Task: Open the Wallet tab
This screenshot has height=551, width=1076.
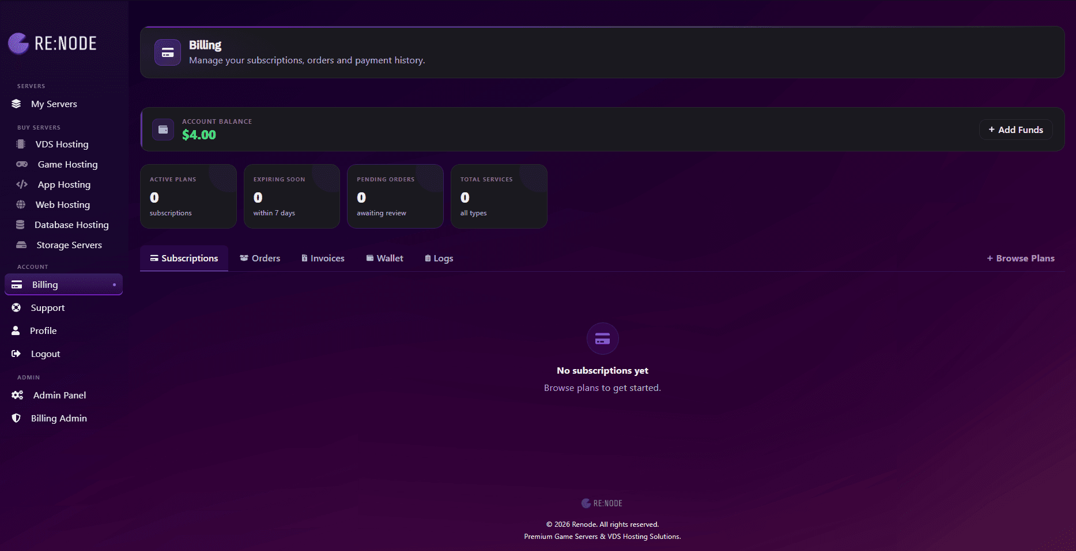Action: [384, 258]
